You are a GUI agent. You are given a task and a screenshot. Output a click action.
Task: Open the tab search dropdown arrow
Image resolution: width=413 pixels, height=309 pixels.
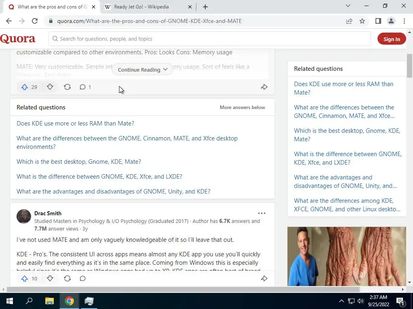coord(348,6)
